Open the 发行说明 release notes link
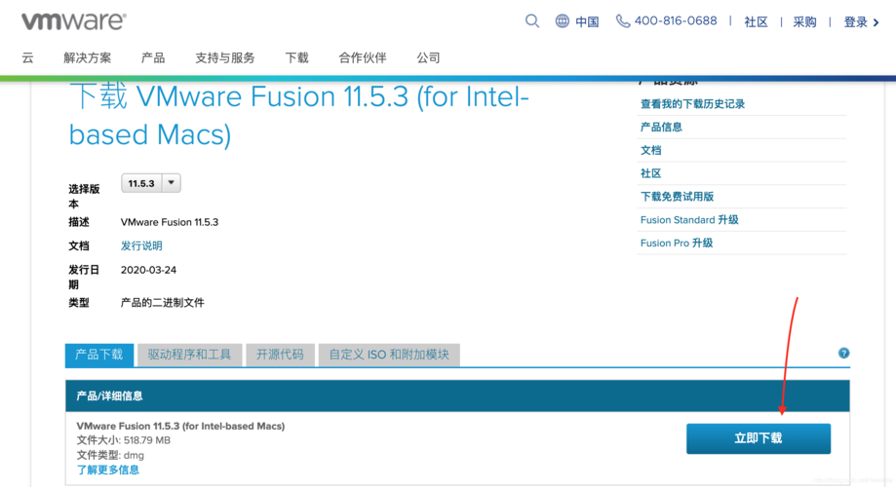 (141, 245)
